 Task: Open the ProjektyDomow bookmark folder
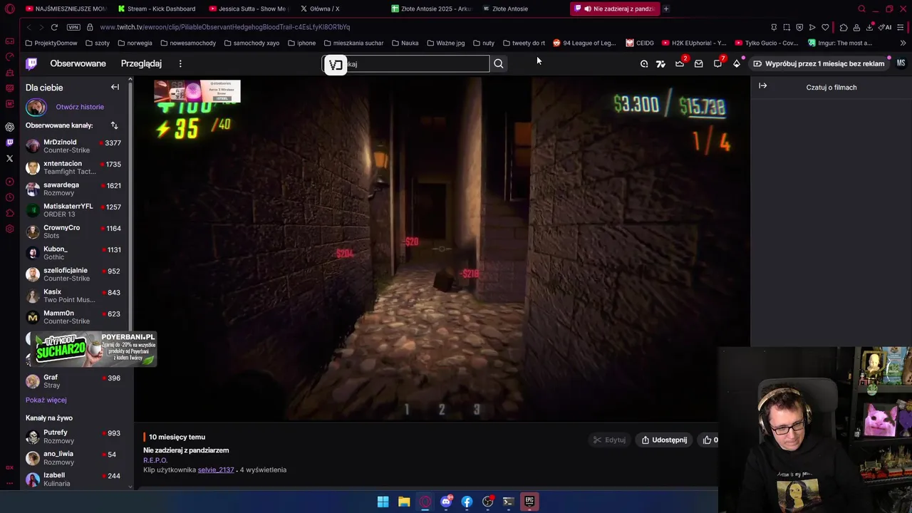pyautogui.click(x=51, y=43)
